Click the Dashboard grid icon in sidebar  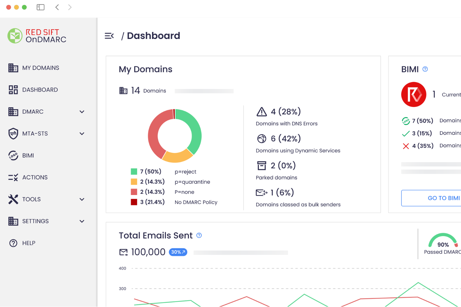[x=13, y=90]
